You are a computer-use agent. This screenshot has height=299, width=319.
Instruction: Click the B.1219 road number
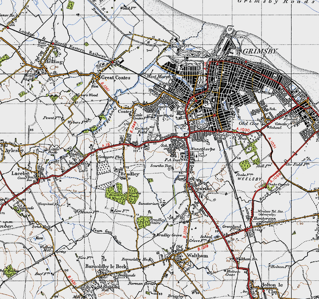(202, 247)
